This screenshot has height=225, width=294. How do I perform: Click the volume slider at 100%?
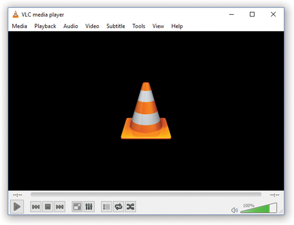tap(259, 208)
